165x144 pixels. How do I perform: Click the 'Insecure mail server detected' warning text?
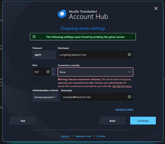(84, 80)
